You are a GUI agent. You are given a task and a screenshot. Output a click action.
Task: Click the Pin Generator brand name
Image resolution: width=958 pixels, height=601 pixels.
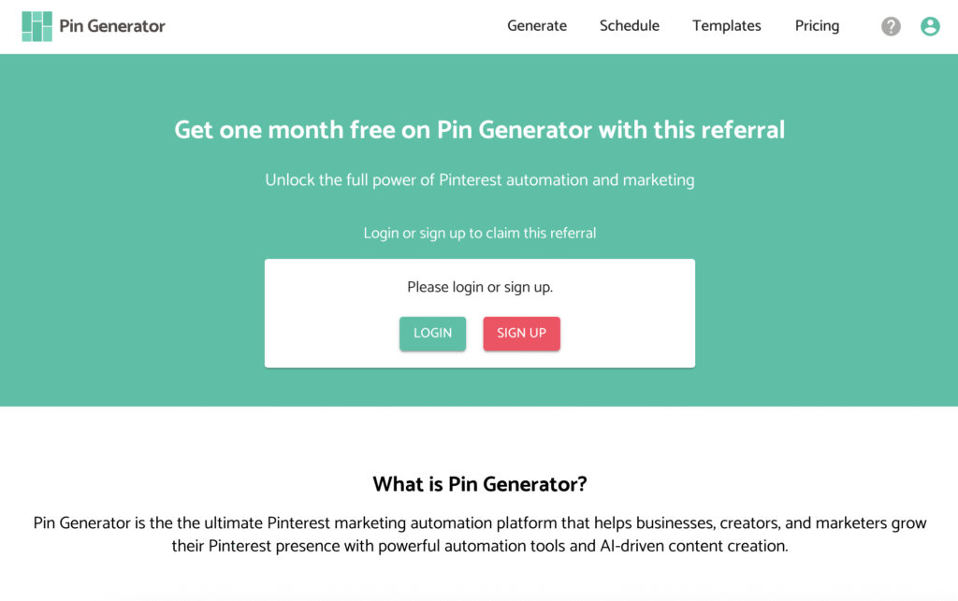click(112, 26)
